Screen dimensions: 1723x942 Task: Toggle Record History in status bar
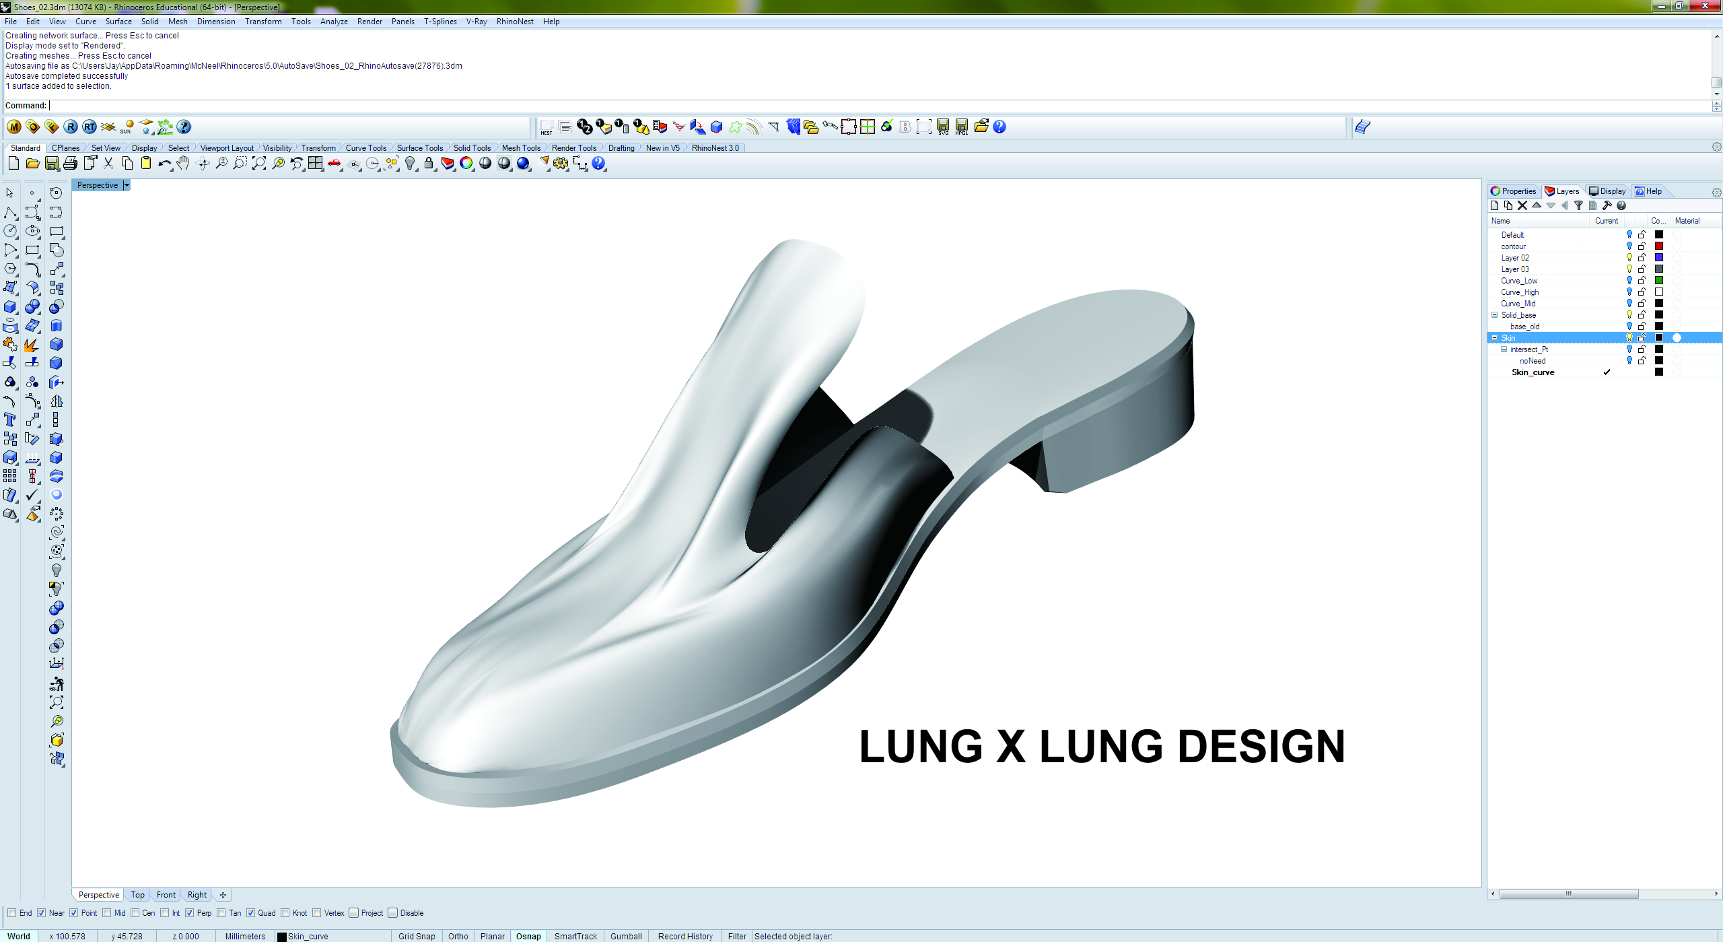[685, 936]
